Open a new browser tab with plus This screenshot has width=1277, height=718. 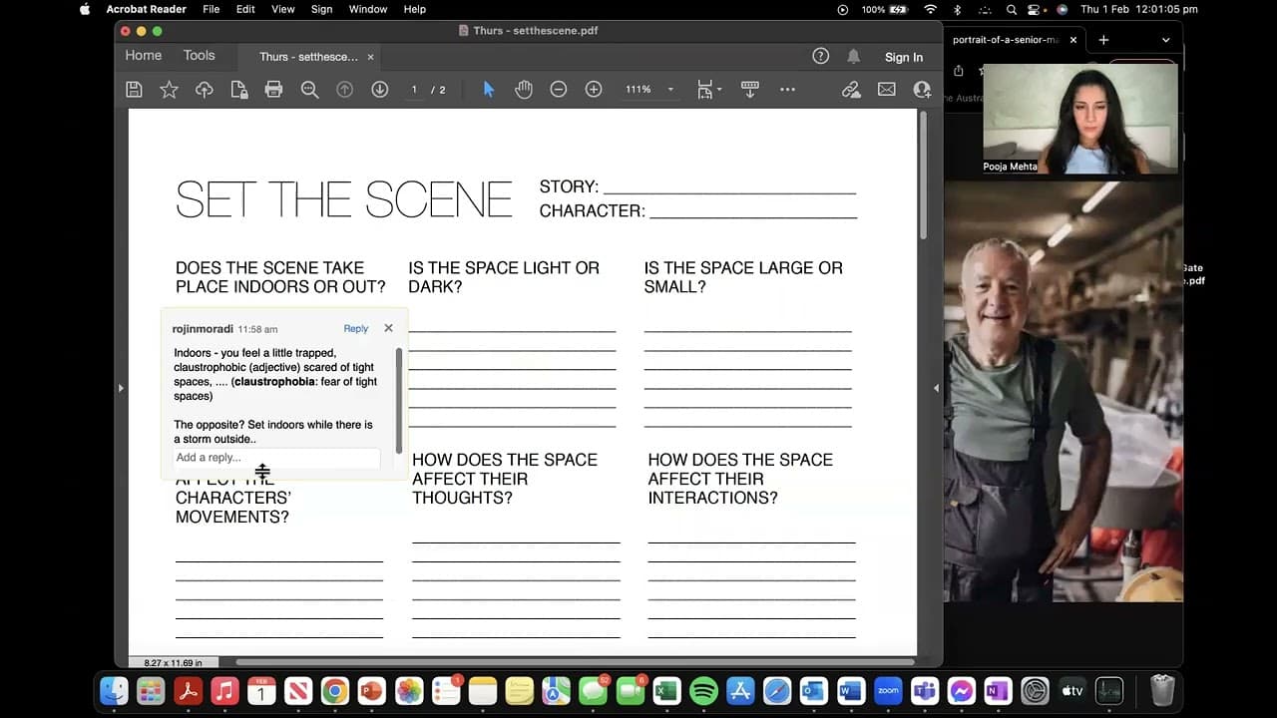[1103, 40]
